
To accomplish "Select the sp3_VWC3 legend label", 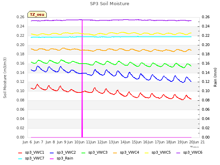I will pyautogui.click(x=98, y=152).
